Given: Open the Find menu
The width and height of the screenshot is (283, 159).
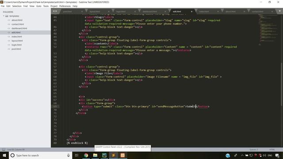Looking at the screenshot, I should pos(26,6).
